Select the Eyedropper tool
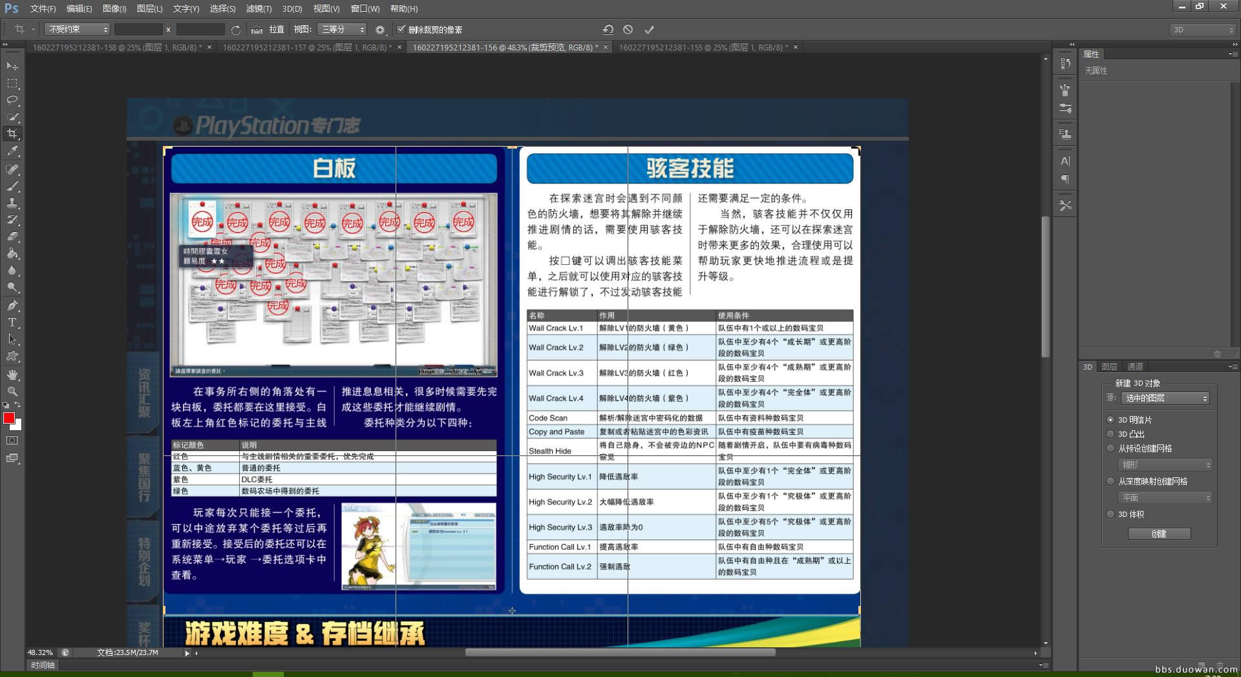Image resolution: width=1241 pixels, height=677 pixels. [x=12, y=151]
